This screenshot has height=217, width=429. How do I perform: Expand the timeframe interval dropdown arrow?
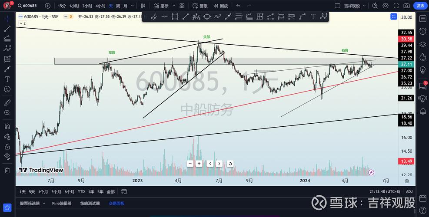[133, 6]
